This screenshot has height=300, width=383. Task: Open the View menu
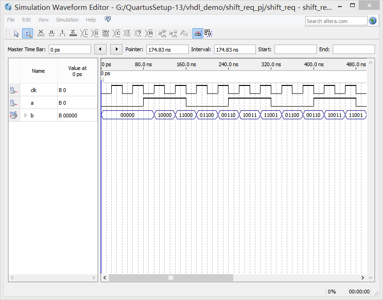[x=43, y=20]
